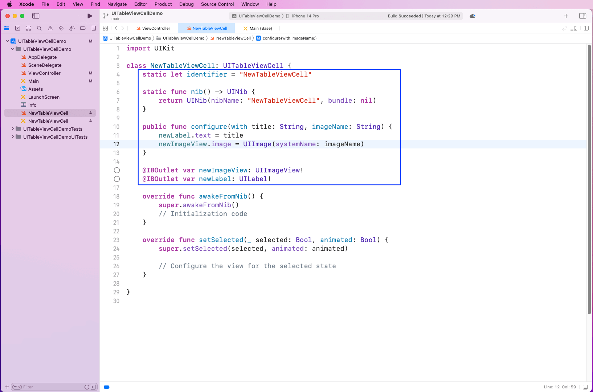The height and width of the screenshot is (392, 593).
Task: Open the Issue navigator warning triangle
Action: (50, 28)
